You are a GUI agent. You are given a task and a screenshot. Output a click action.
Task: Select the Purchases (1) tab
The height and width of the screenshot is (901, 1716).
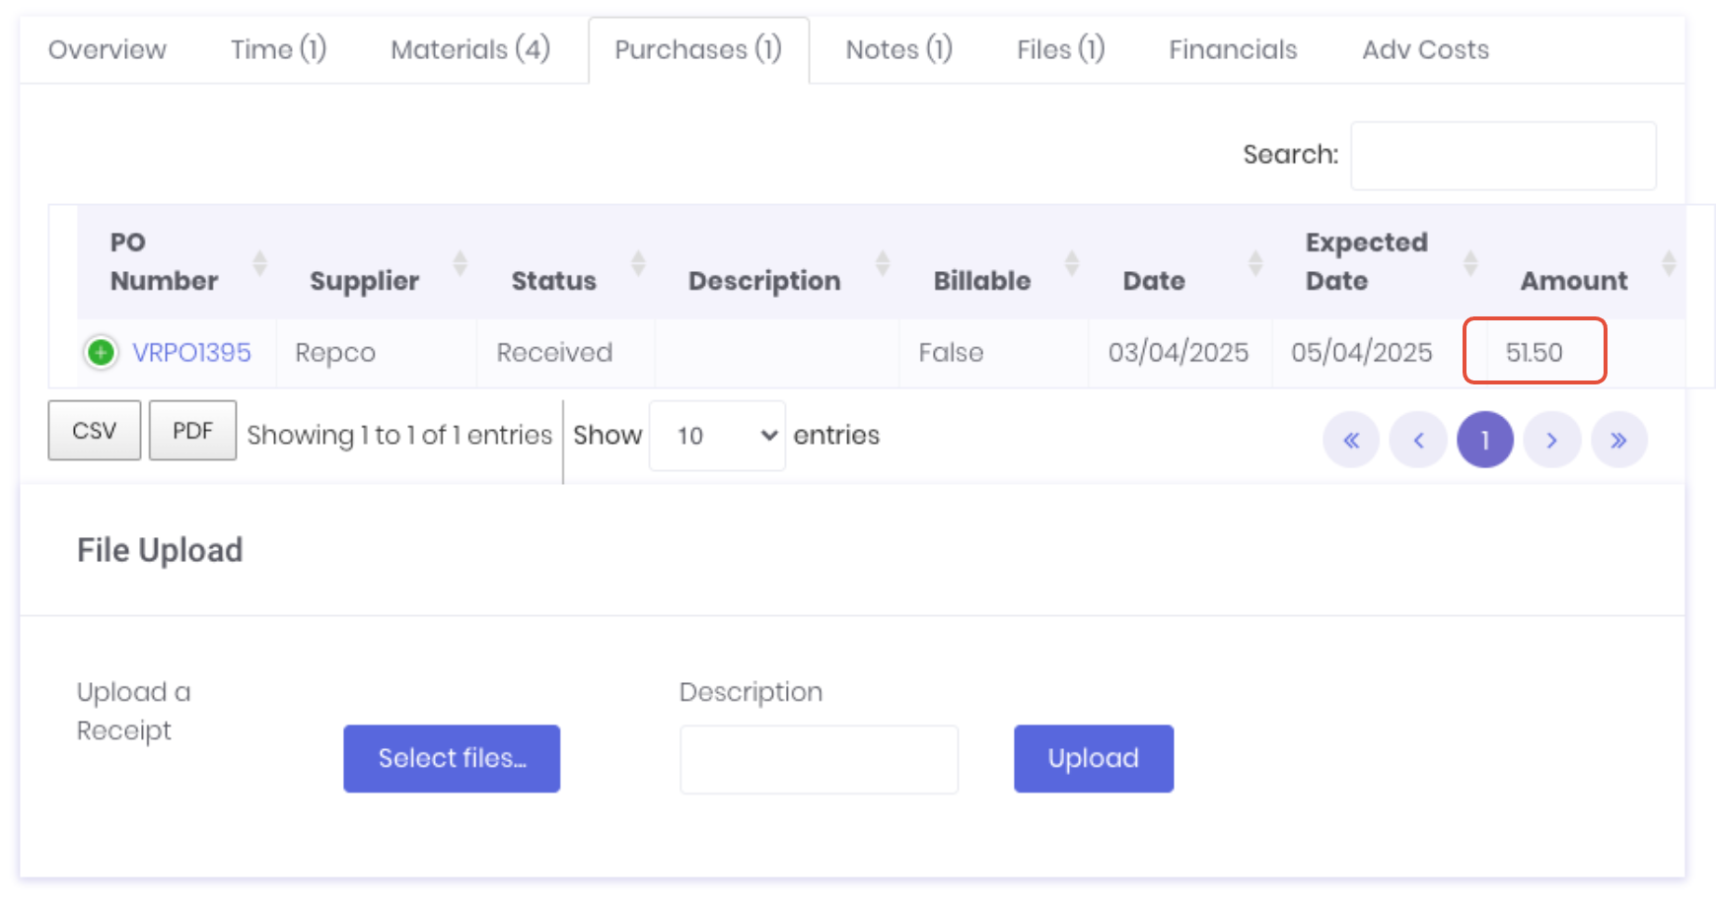coord(698,49)
